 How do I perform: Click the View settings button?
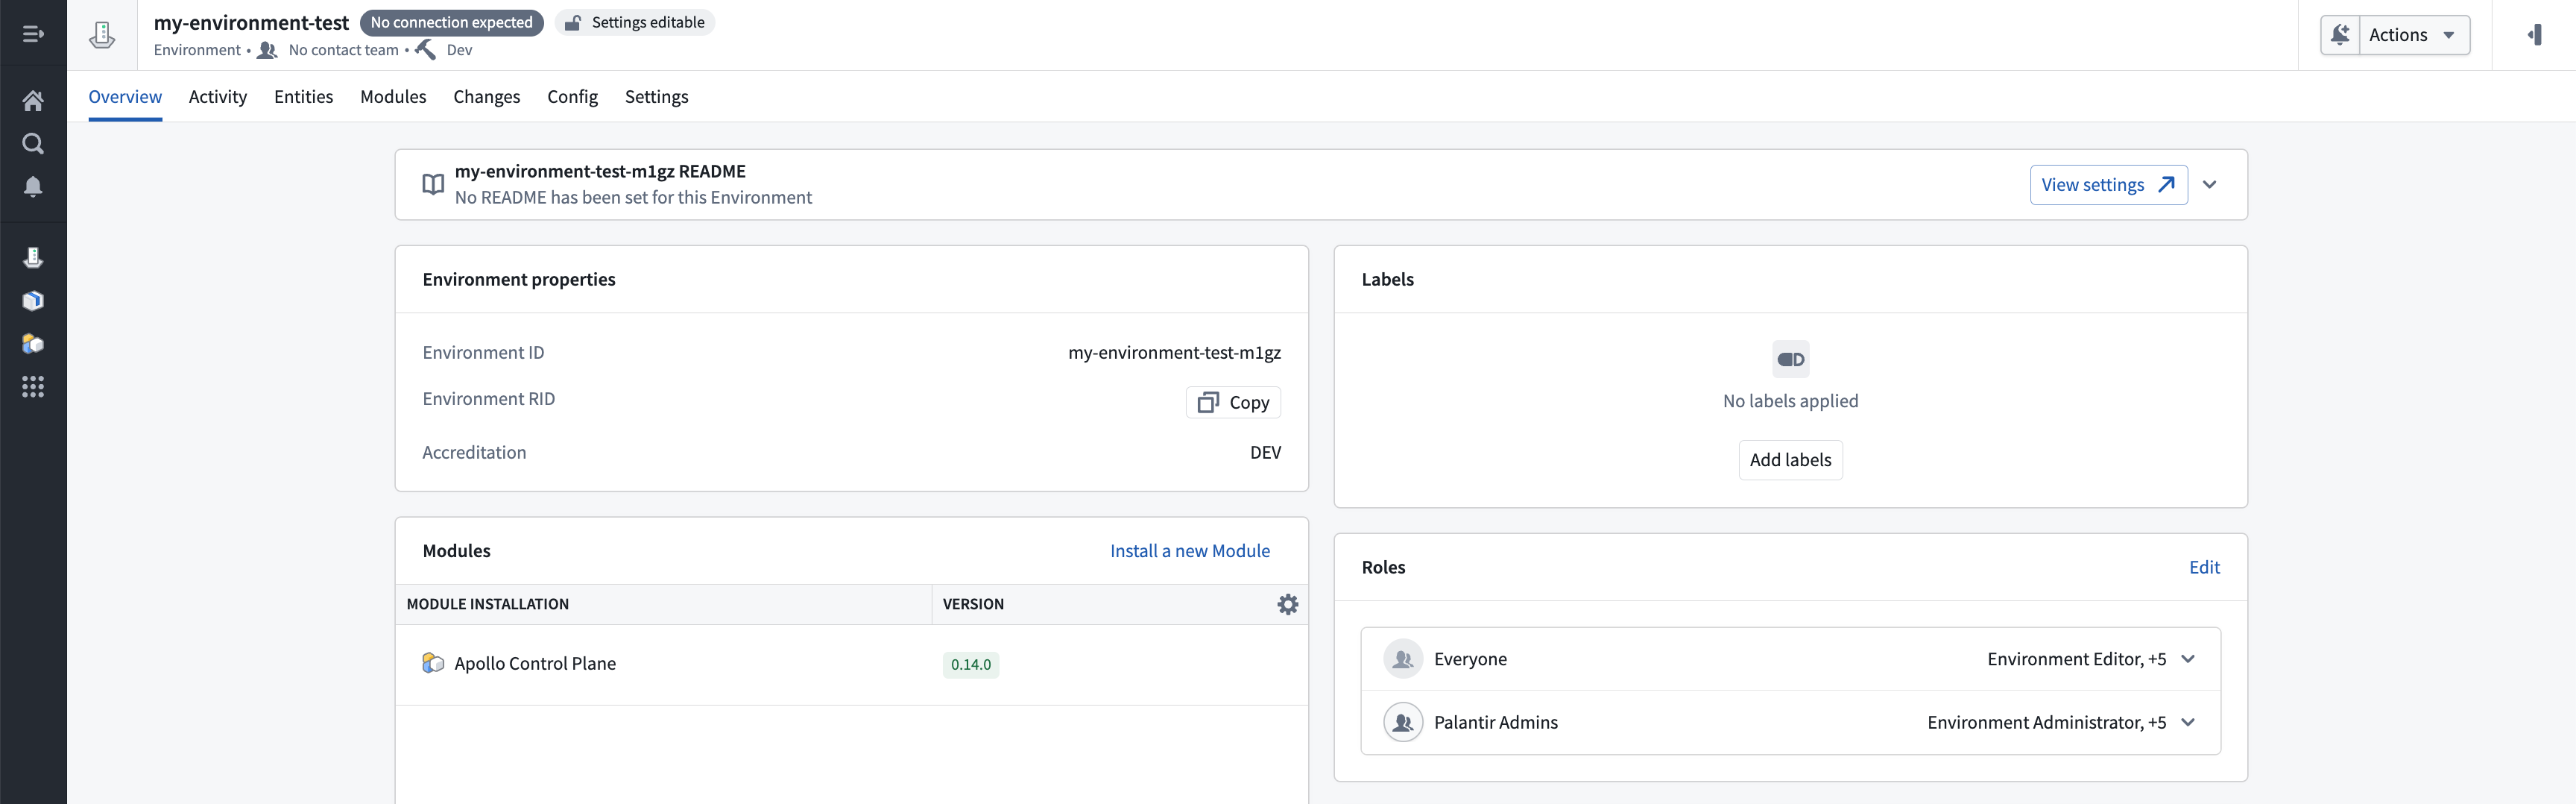2109,185
